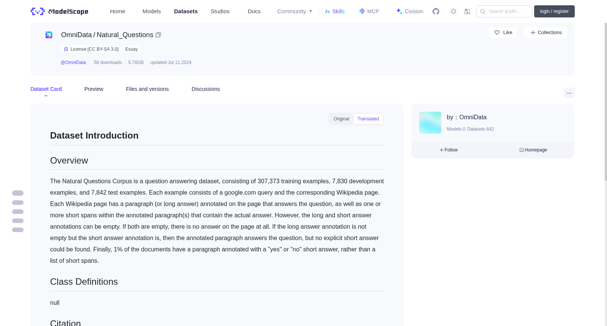
Task: Visit the OmniData Homepage
Action: 533,150
